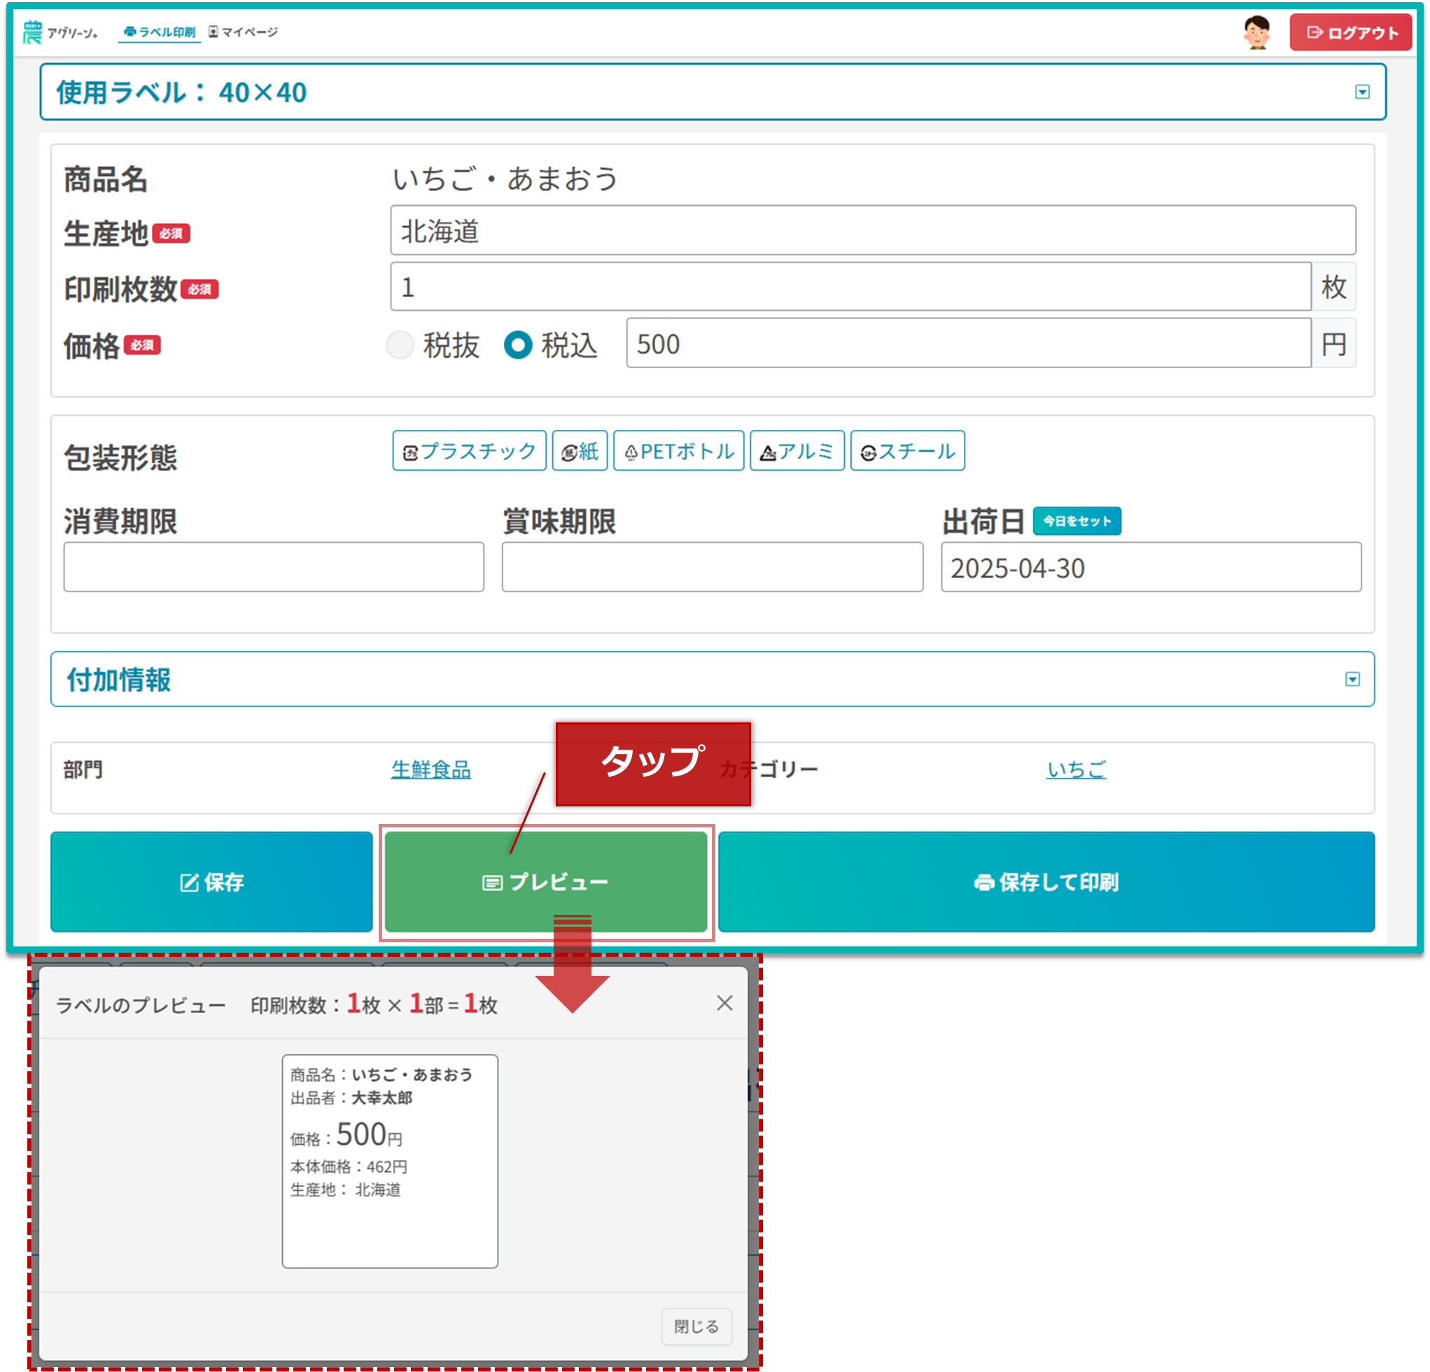This screenshot has width=1430, height=1372.
Task: Click the 賞味期限 date field
Action: click(x=712, y=567)
